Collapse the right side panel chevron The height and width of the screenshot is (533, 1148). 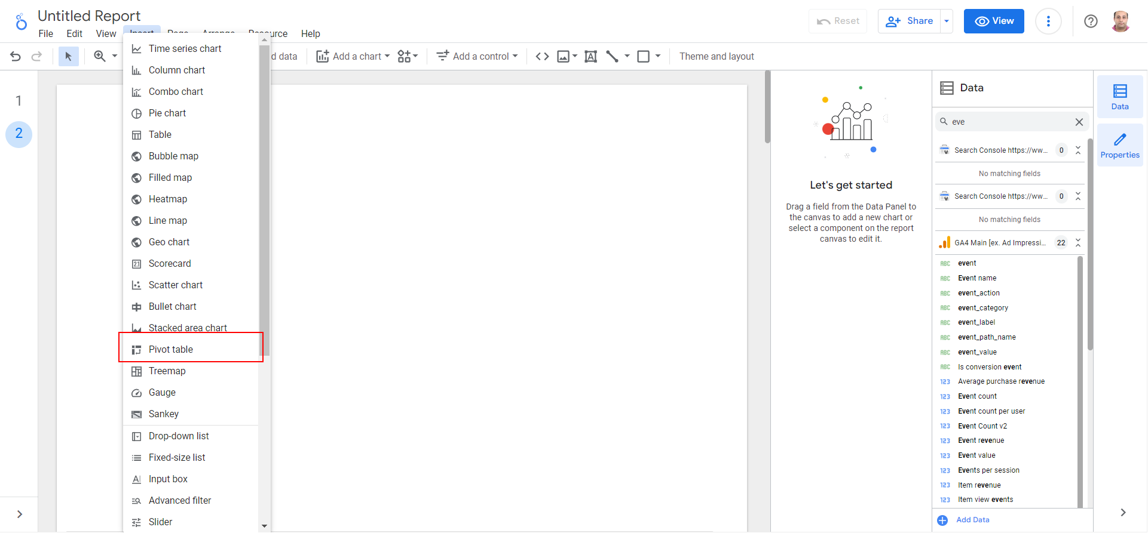coord(1123,512)
